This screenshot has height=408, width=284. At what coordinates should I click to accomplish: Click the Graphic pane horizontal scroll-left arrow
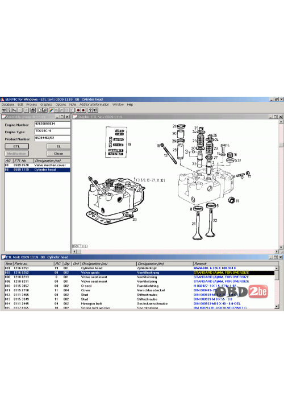pos(74,252)
